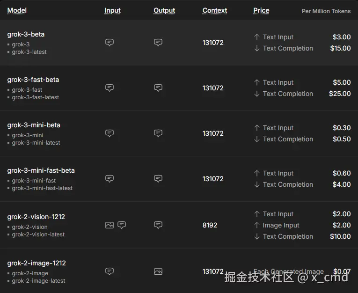Click the 8192 context value for grok-2-vision-1212

pos(210,225)
